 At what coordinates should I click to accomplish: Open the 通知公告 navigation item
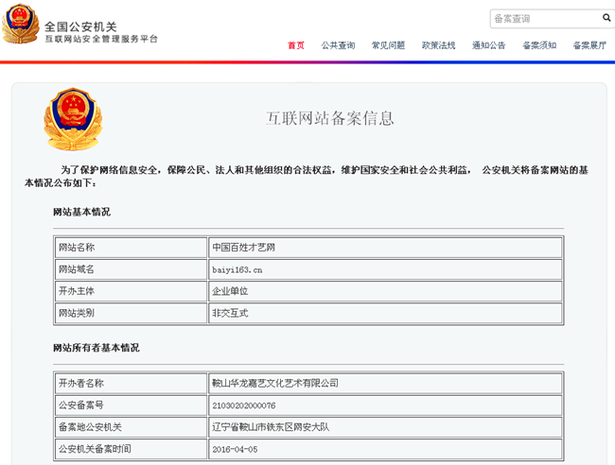tap(488, 45)
